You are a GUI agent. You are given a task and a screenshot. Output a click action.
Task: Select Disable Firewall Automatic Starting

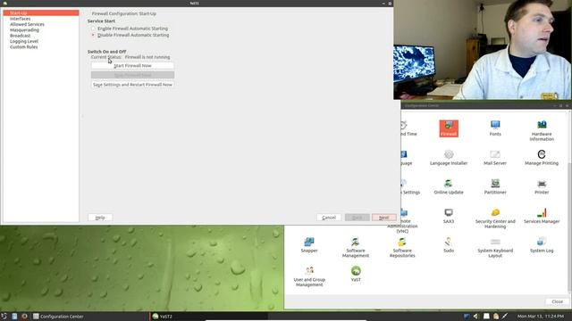click(x=130, y=35)
